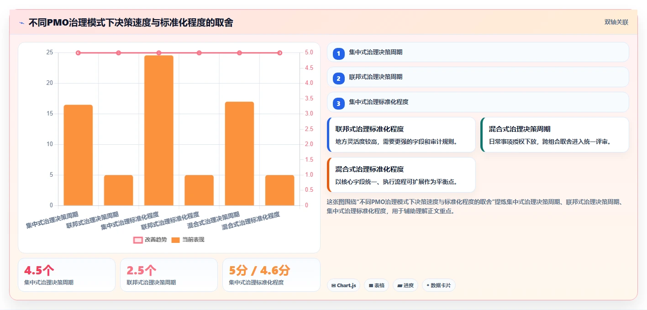Select list item 联邦式治理决策周期
Screen dimensions: 647x310
[x=478, y=77]
